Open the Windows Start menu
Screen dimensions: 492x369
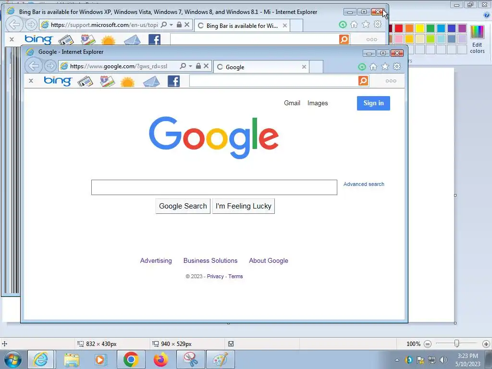13,359
